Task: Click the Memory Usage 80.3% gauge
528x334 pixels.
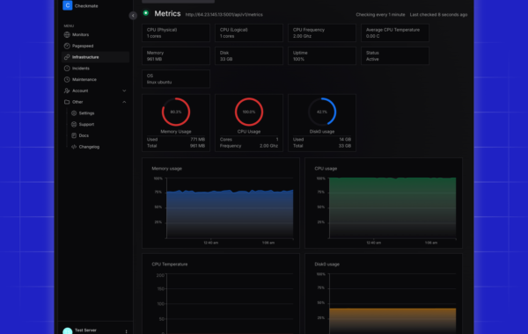Action: coord(176,112)
